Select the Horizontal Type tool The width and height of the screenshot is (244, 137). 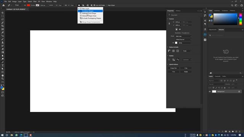pyautogui.click(x=3, y=65)
